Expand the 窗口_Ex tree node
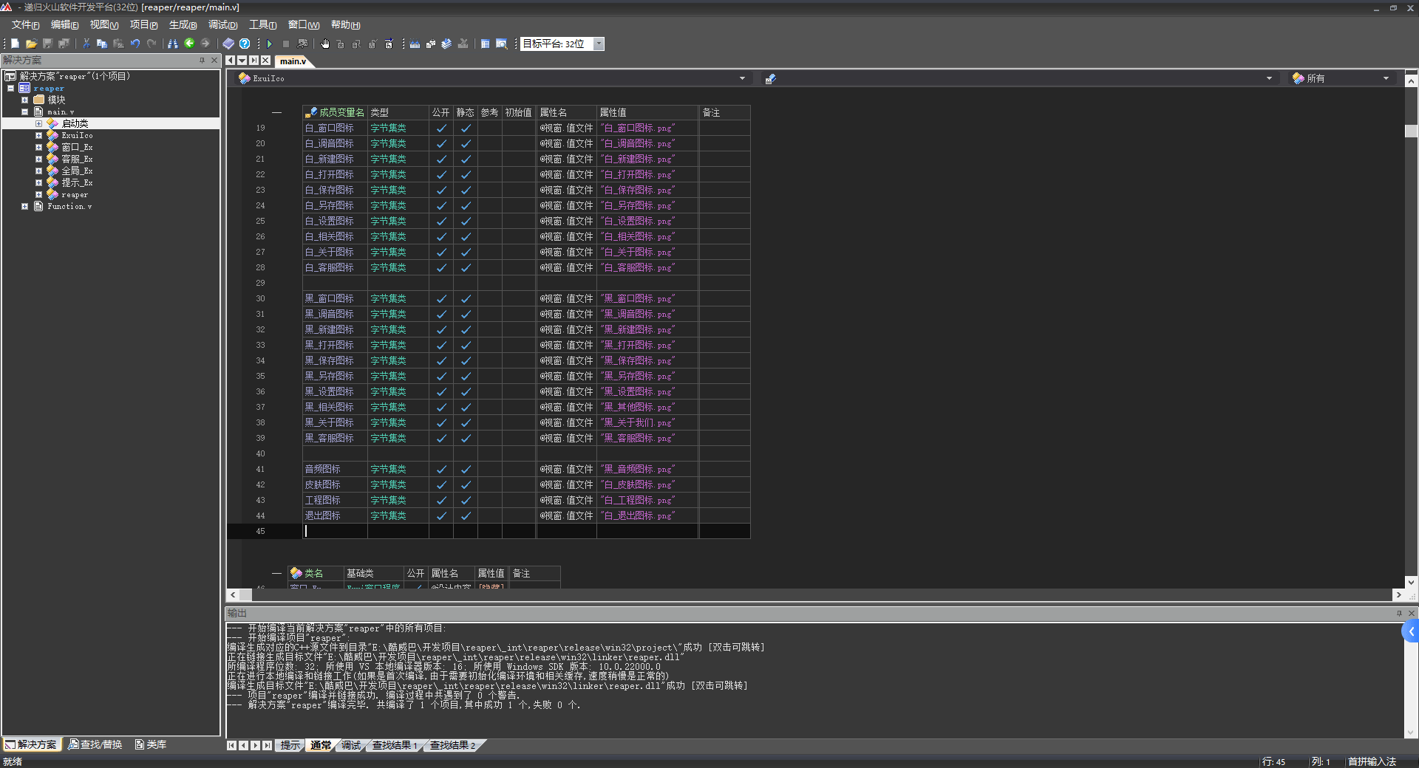The image size is (1419, 768). pos(38,147)
